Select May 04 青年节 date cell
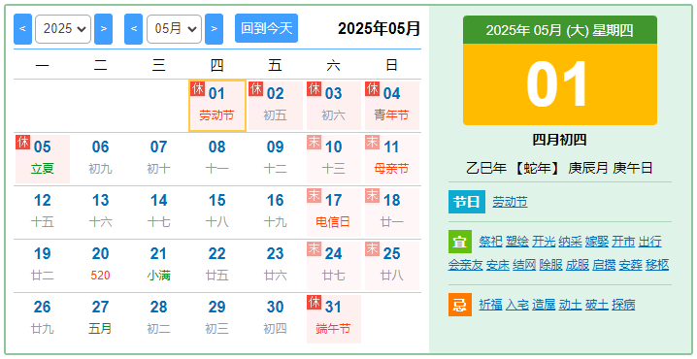The width and height of the screenshot is (697, 359). (x=391, y=106)
